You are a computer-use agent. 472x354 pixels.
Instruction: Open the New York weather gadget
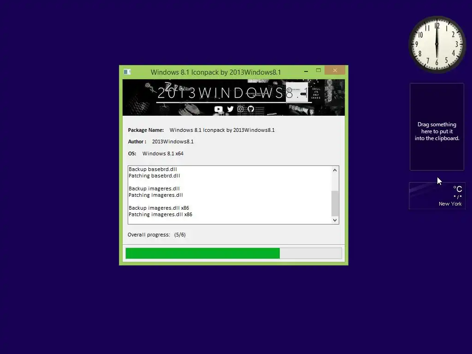[437, 195]
